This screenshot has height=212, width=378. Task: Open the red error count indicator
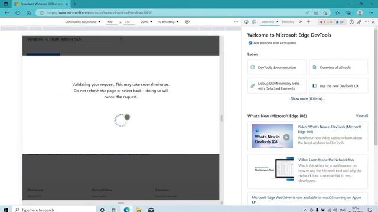click(322, 22)
